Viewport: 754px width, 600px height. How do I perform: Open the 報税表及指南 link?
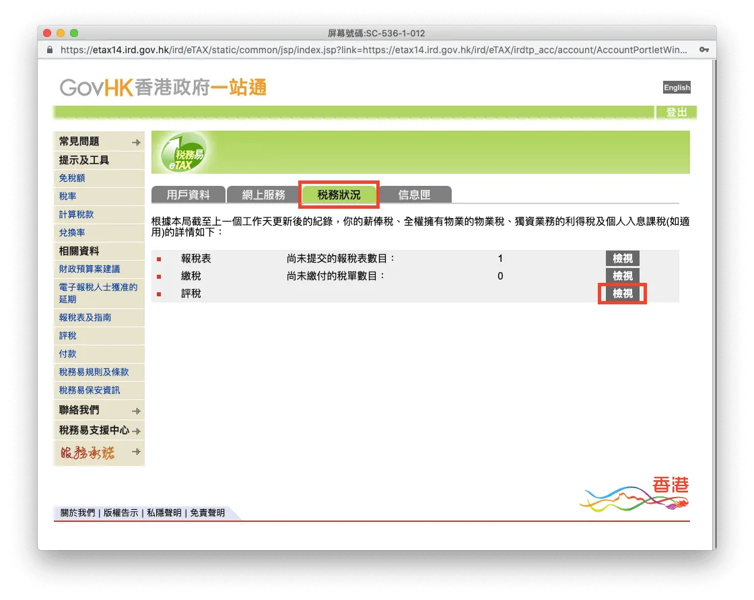click(x=85, y=318)
